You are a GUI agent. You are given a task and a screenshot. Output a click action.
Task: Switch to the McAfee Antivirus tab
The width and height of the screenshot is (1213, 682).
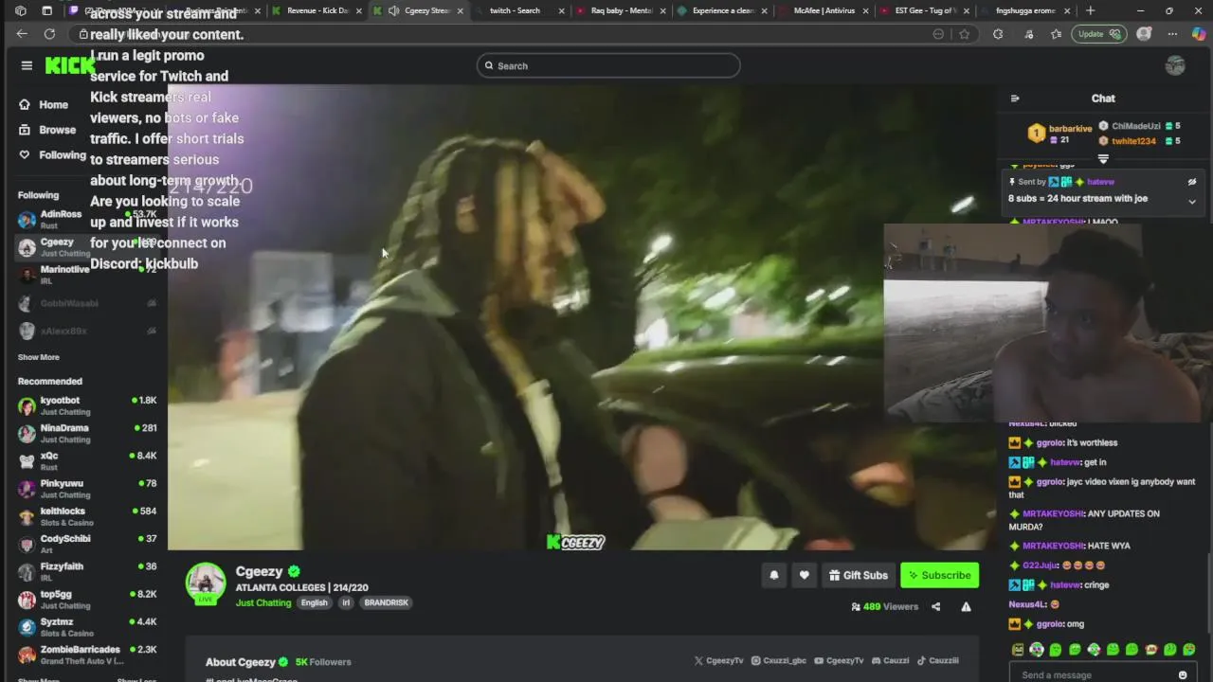coord(824,10)
